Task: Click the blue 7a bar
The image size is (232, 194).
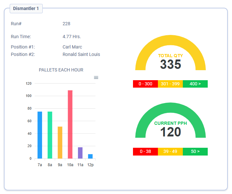Action: click(x=40, y=135)
